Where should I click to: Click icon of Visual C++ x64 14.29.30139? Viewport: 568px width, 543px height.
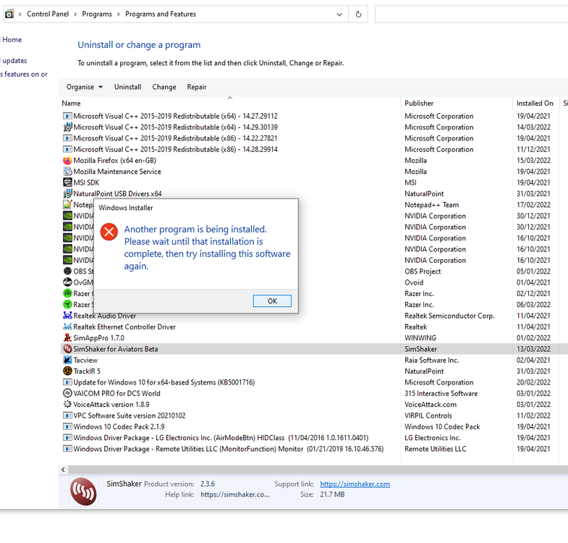[x=67, y=127]
